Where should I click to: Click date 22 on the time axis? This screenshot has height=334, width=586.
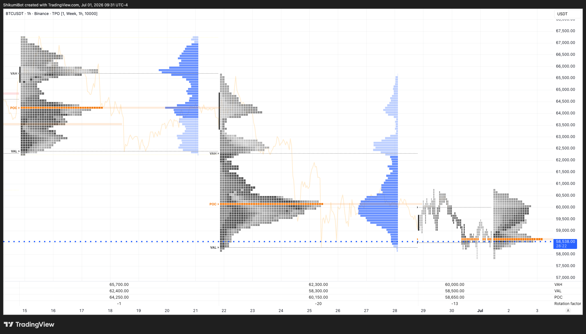tap(224, 310)
